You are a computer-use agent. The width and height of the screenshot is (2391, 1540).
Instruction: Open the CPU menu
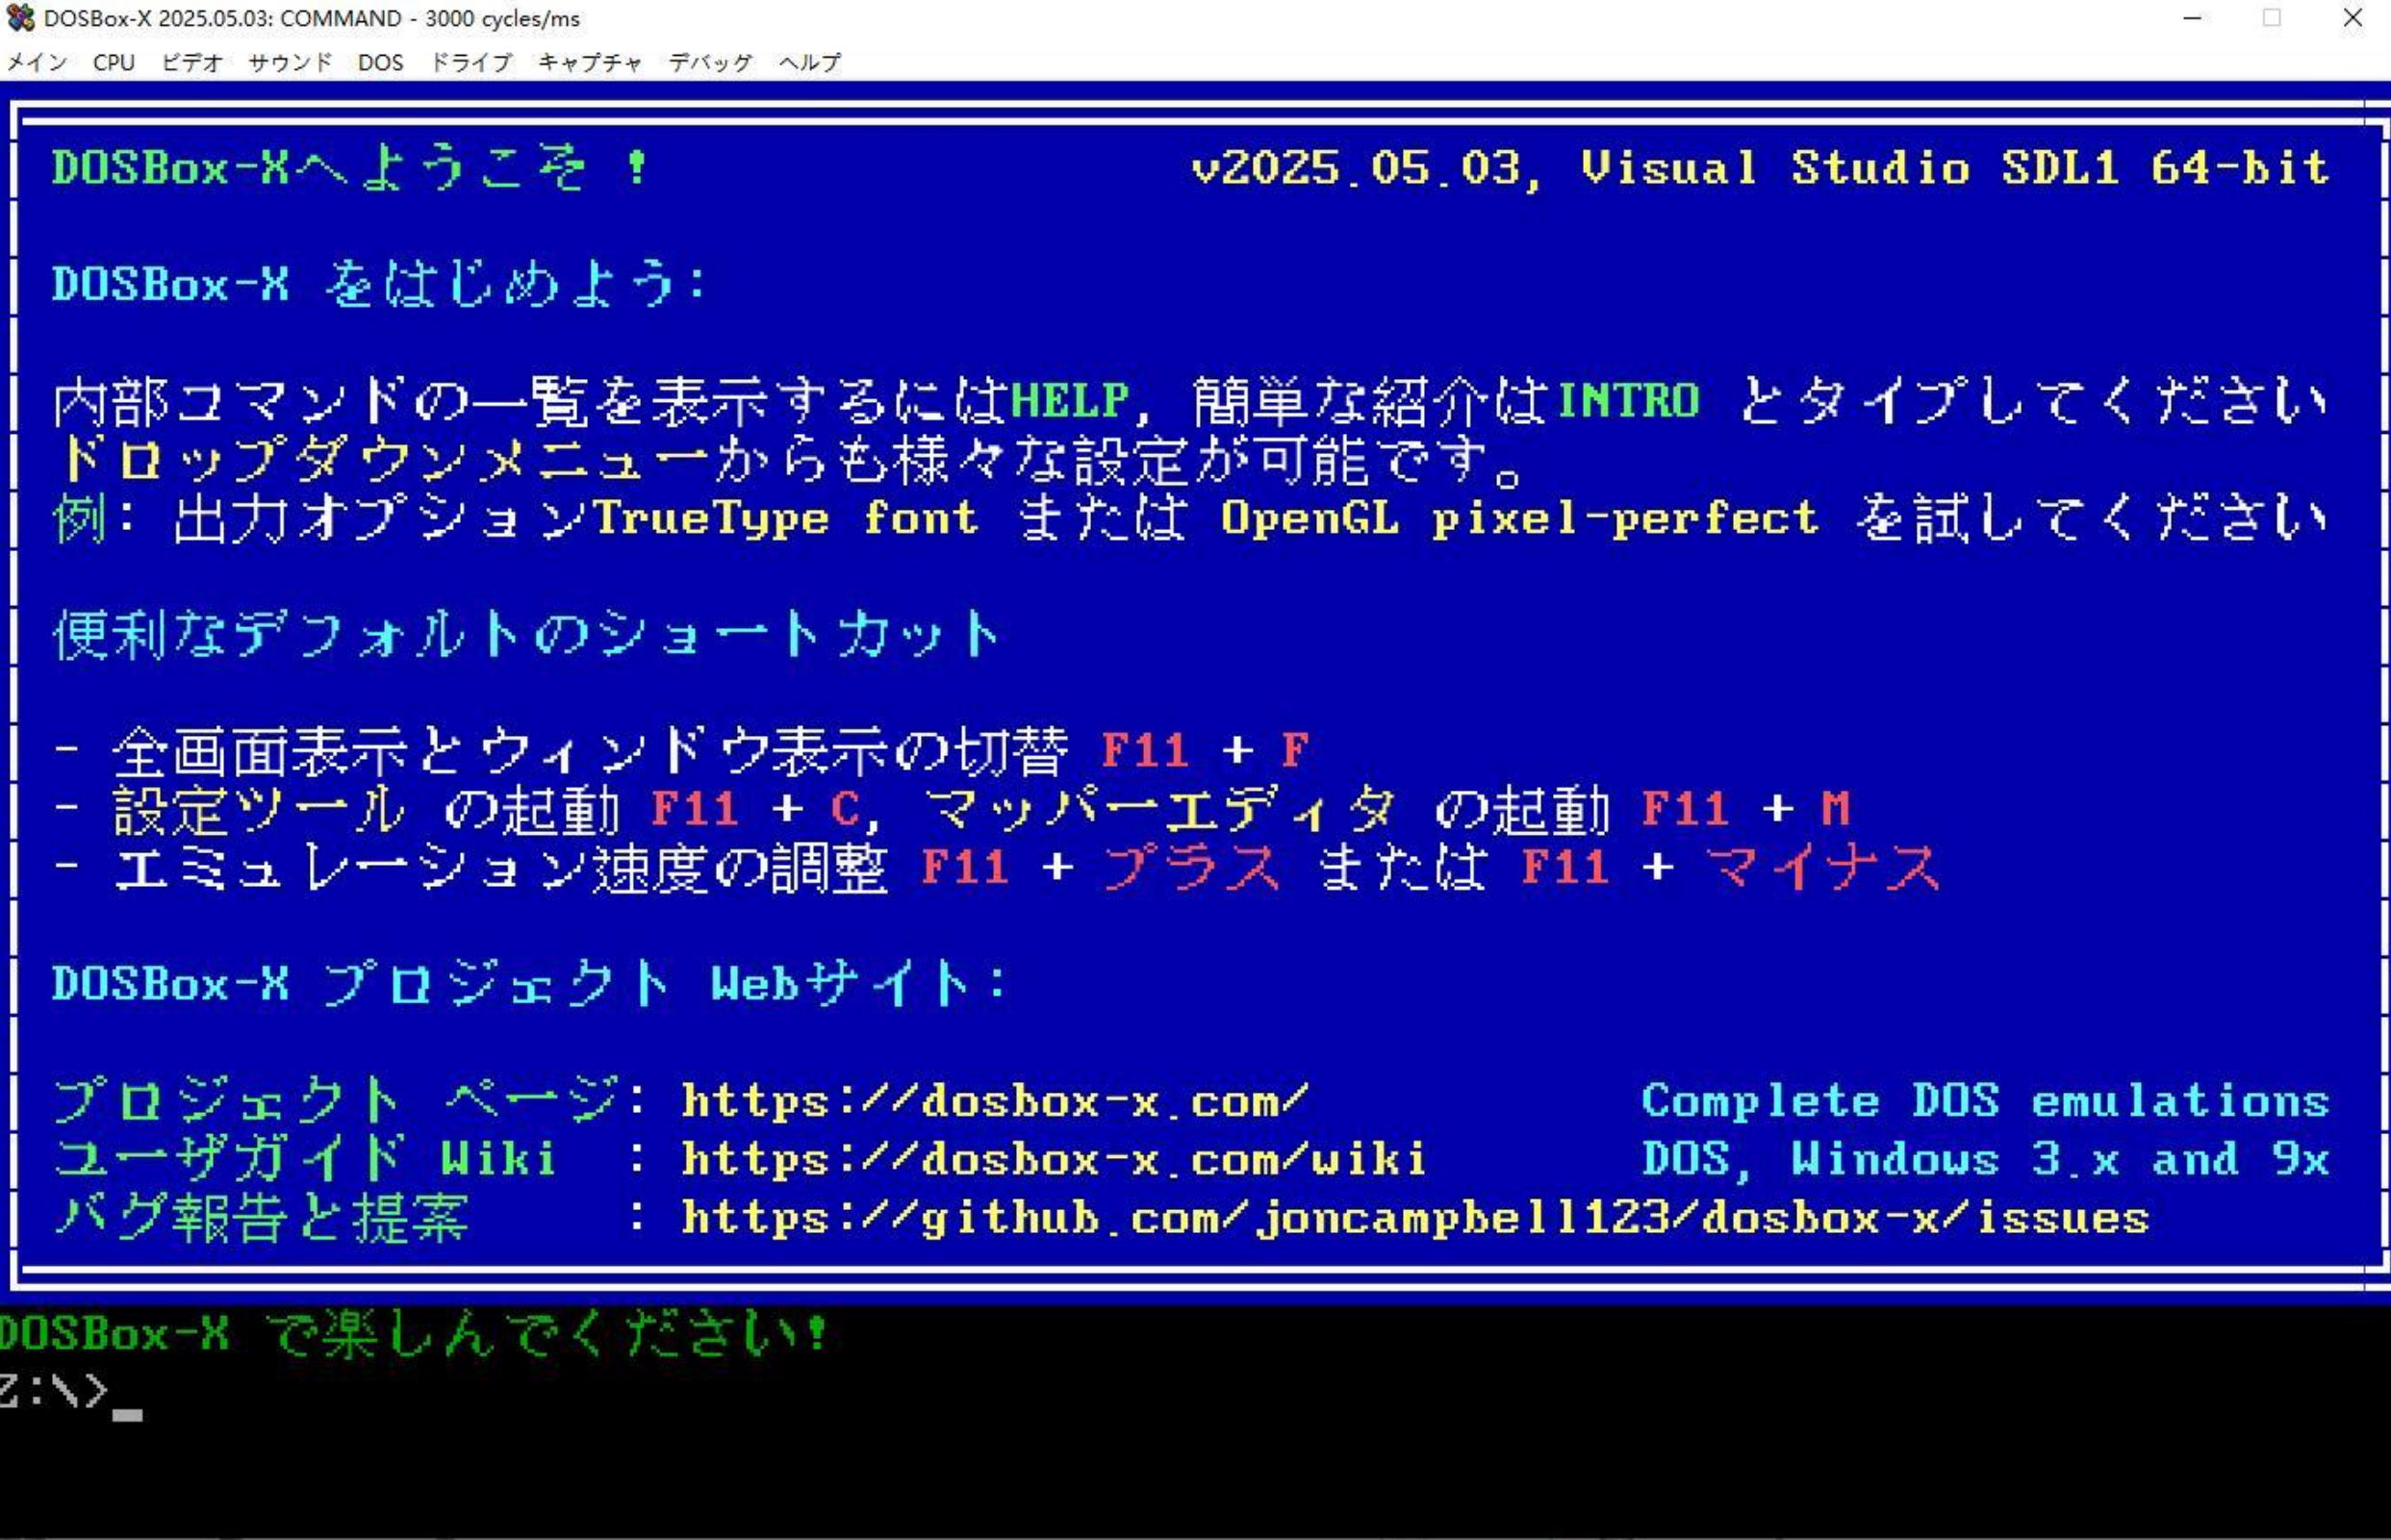(x=114, y=62)
